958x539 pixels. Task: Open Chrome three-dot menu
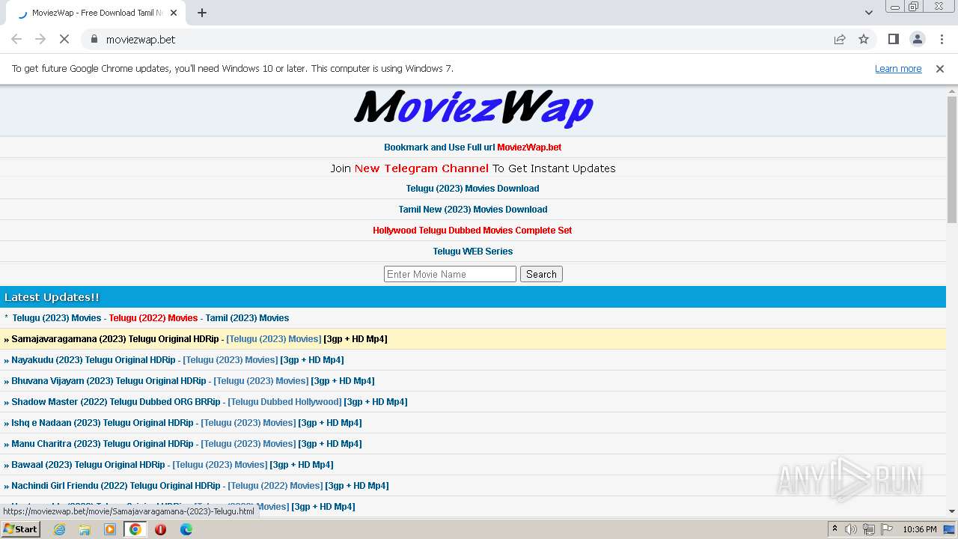point(942,39)
